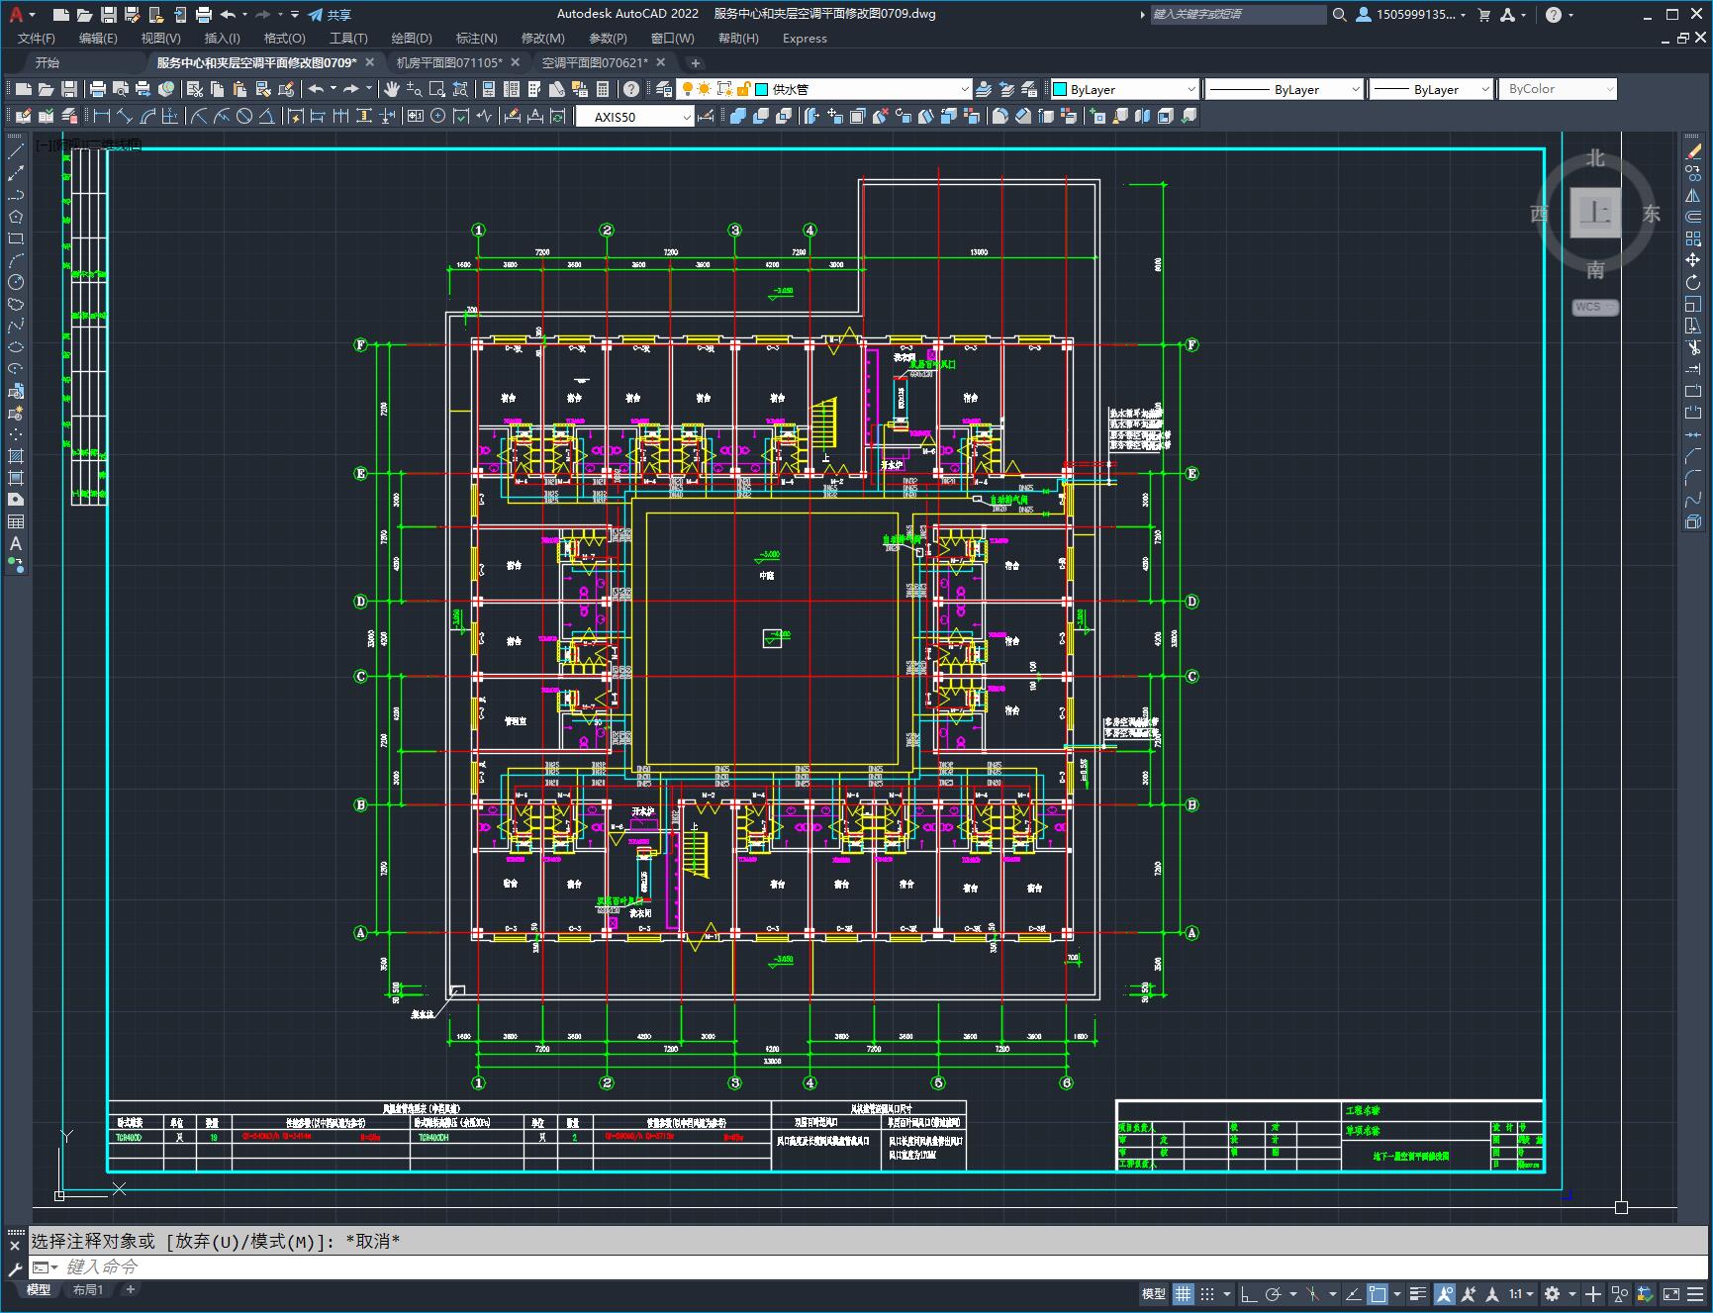Open the 标注(N) menu
This screenshot has height=1313, width=1713.
[476, 38]
